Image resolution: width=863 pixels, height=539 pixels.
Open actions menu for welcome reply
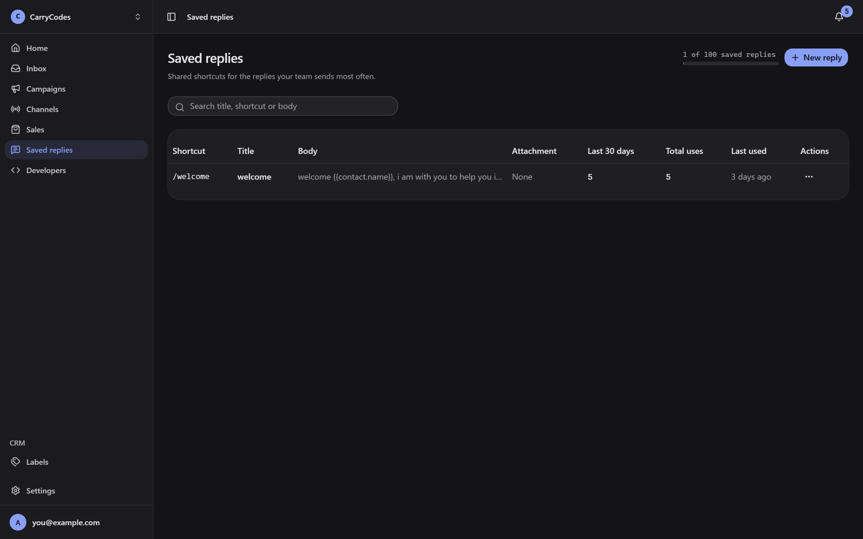pyautogui.click(x=809, y=176)
